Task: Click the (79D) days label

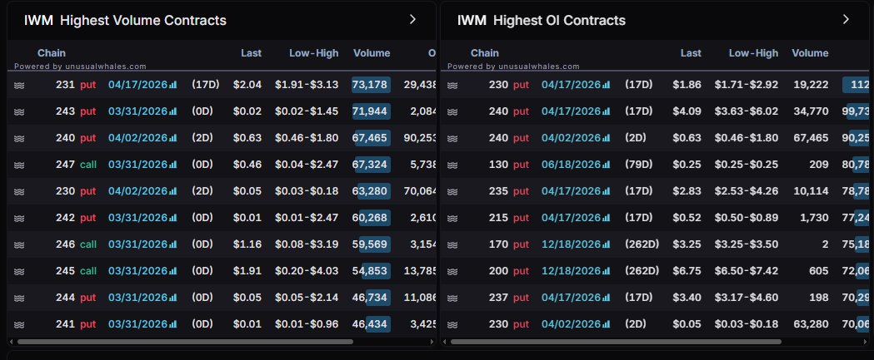Action: (x=638, y=165)
